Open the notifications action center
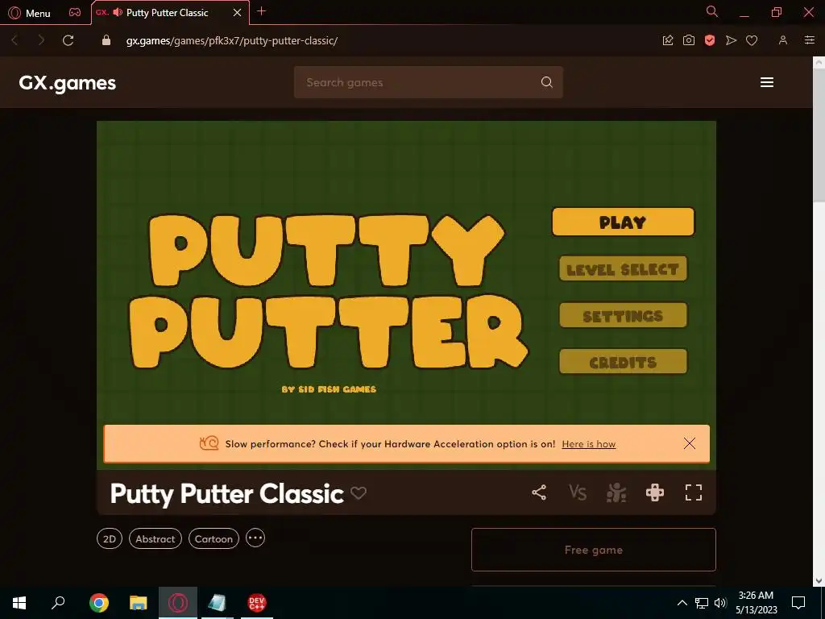Viewport: 825px width, 619px height. pyautogui.click(x=798, y=603)
